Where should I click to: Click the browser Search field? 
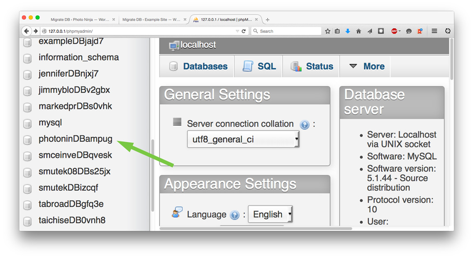coord(286,31)
